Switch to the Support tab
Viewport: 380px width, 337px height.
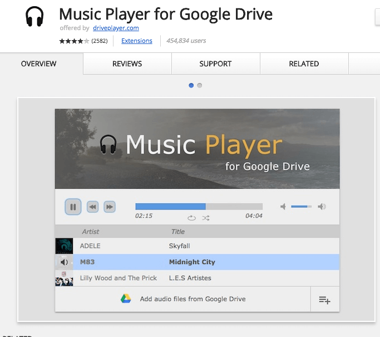[x=215, y=64]
